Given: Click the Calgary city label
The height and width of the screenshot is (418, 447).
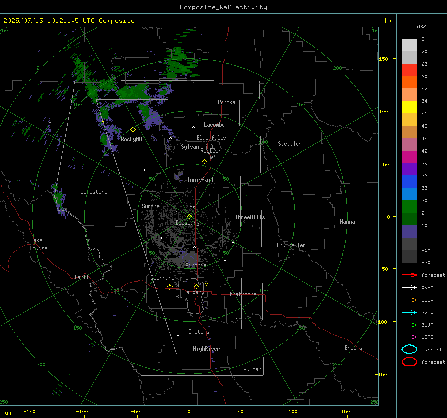Looking at the screenshot, I should (x=194, y=292).
